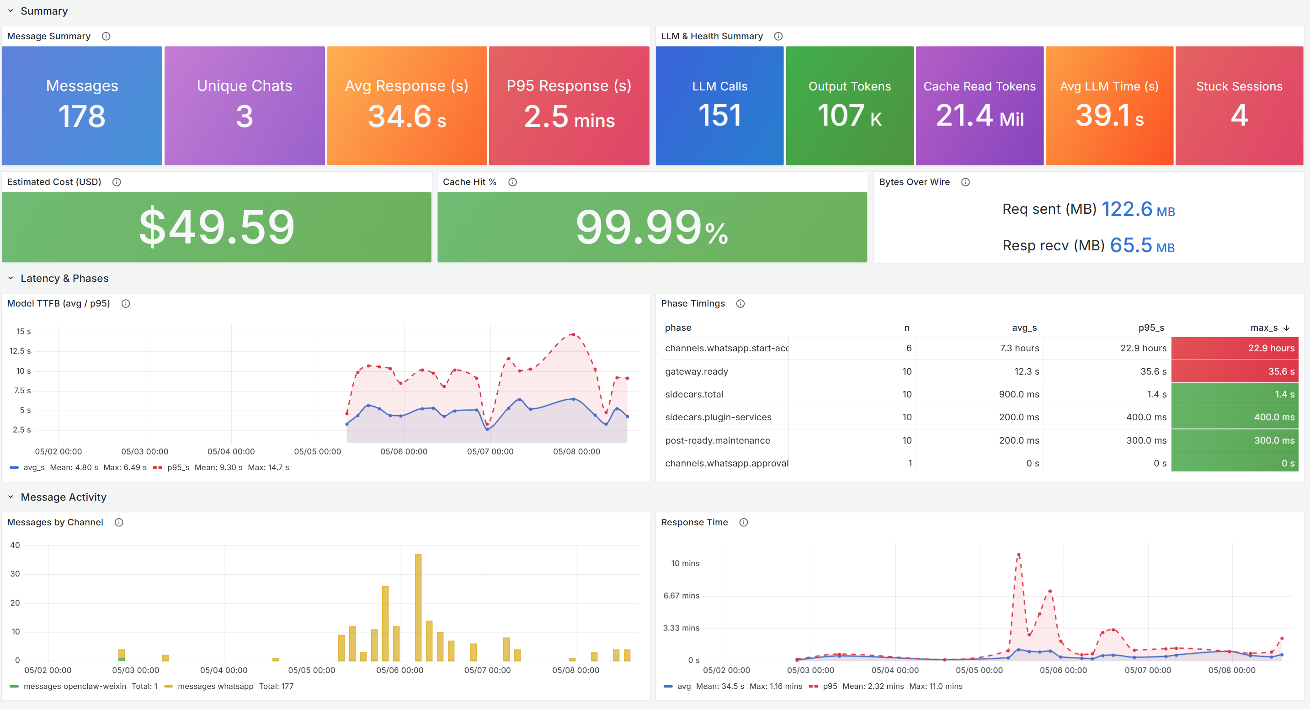Toggle p95_s series in TTFB legend
Screen dimensions: 1310x709
tap(178, 467)
